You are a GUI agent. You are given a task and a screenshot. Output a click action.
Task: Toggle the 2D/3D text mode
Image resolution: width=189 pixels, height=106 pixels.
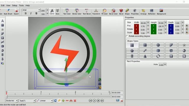(52, 12)
